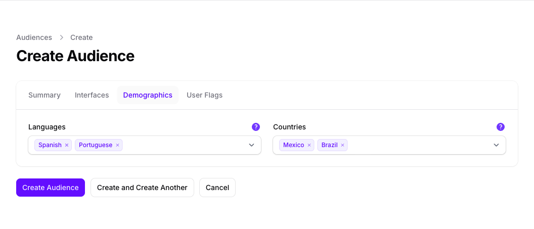The width and height of the screenshot is (534, 229).
Task: Remove the Spanish language tag
Action: tap(67, 145)
